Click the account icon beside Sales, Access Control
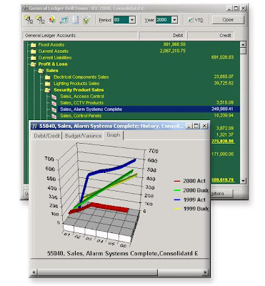265x286 pixels. tap(54, 97)
